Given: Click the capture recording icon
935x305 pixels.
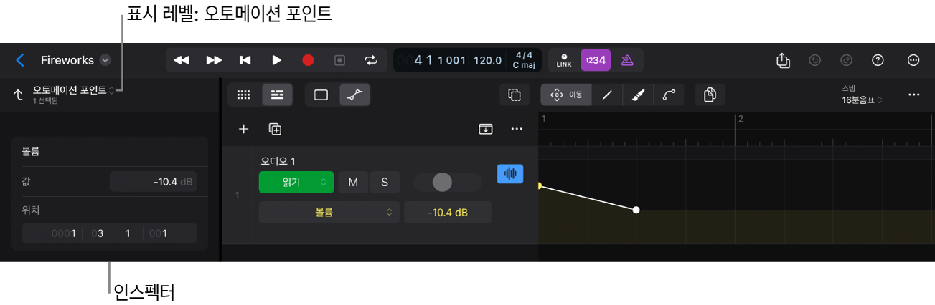Looking at the screenshot, I should pos(340,60).
